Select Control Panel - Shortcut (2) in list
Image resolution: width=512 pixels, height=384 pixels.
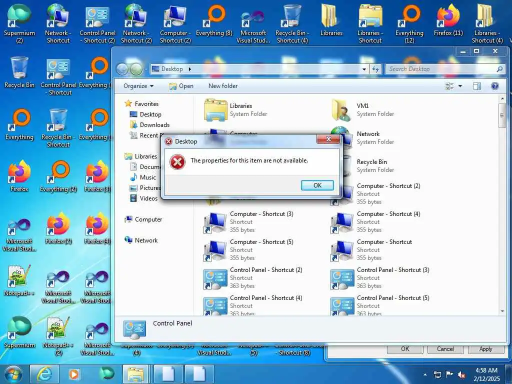click(x=253, y=278)
